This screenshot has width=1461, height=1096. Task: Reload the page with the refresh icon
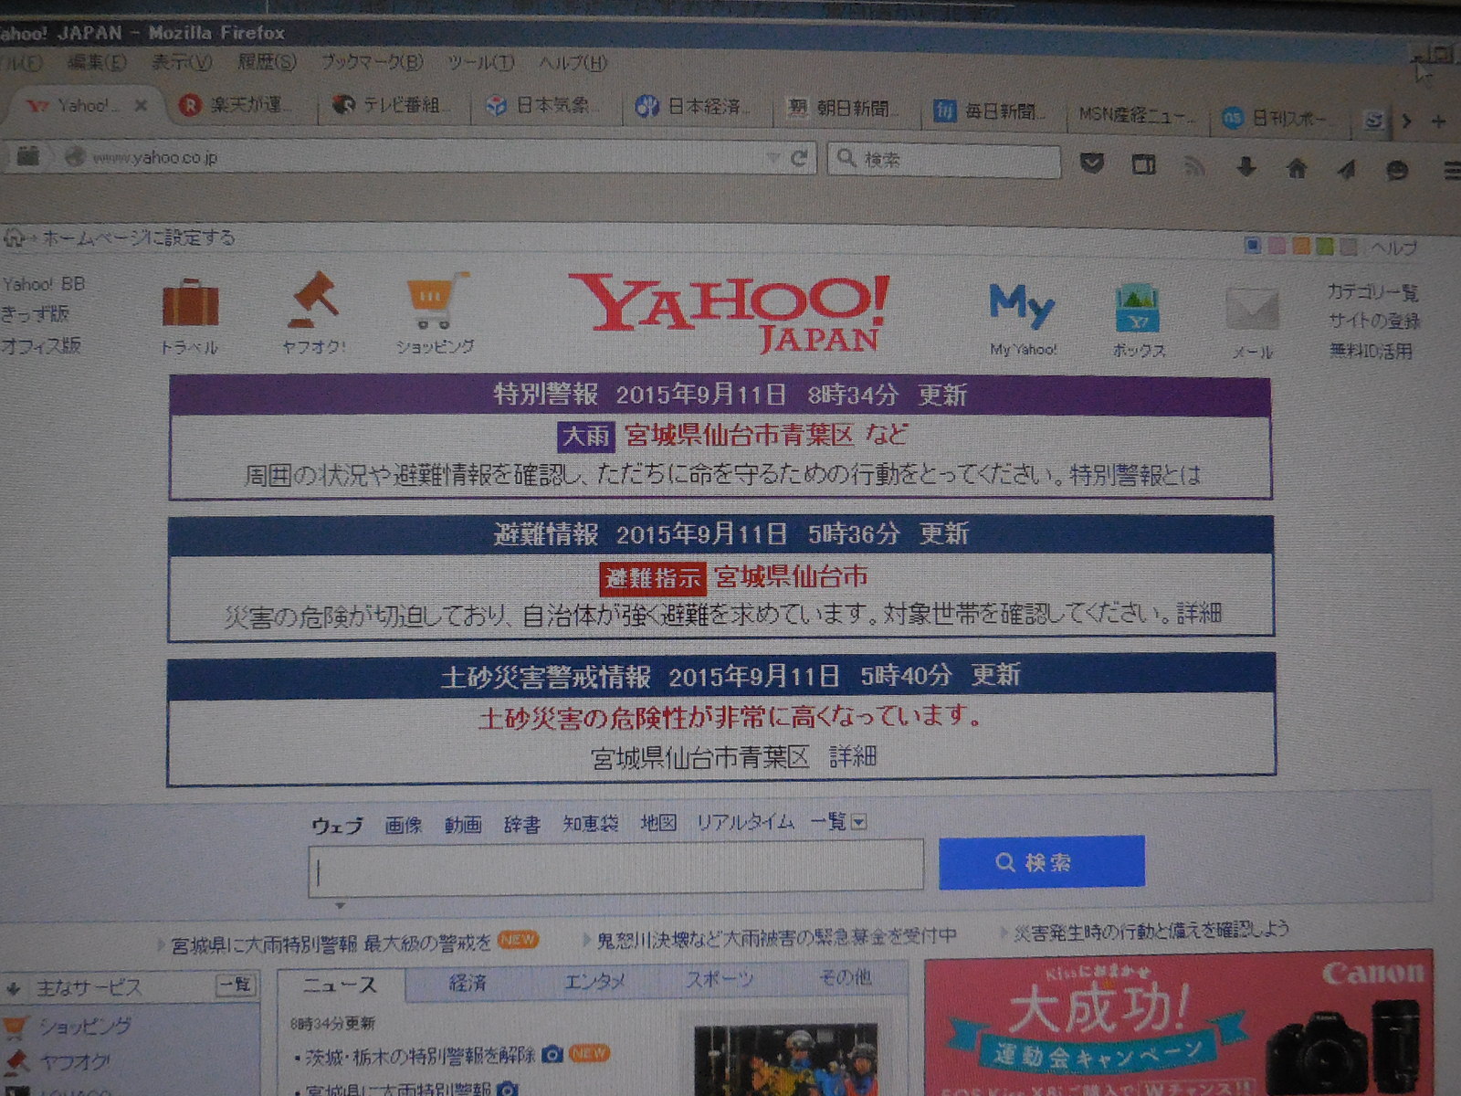click(799, 158)
